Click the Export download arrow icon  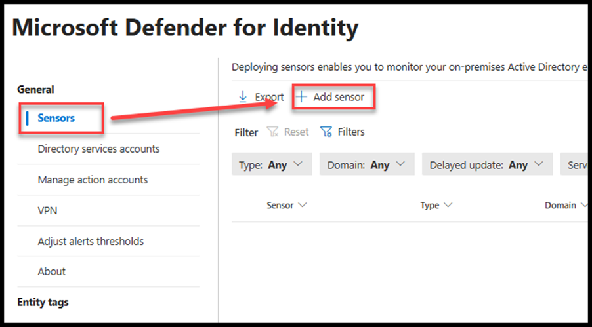click(x=243, y=97)
